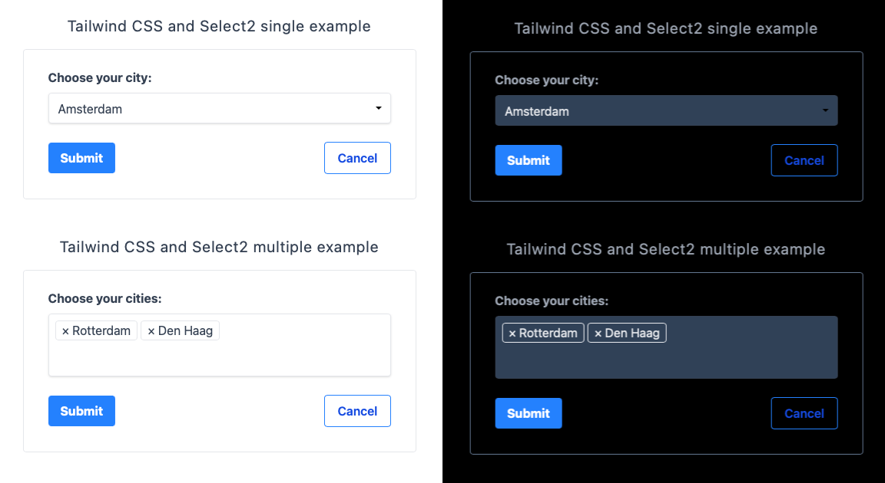Submit the light theme single city form
The width and height of the screenshot is (885, 483).
[81, 158]
